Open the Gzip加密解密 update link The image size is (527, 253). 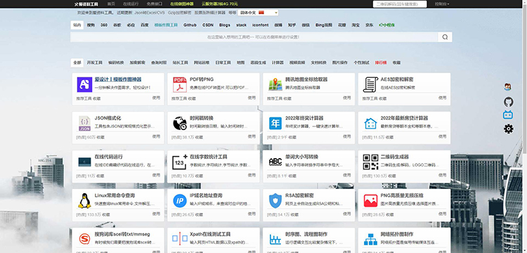(x=179, y=13)
